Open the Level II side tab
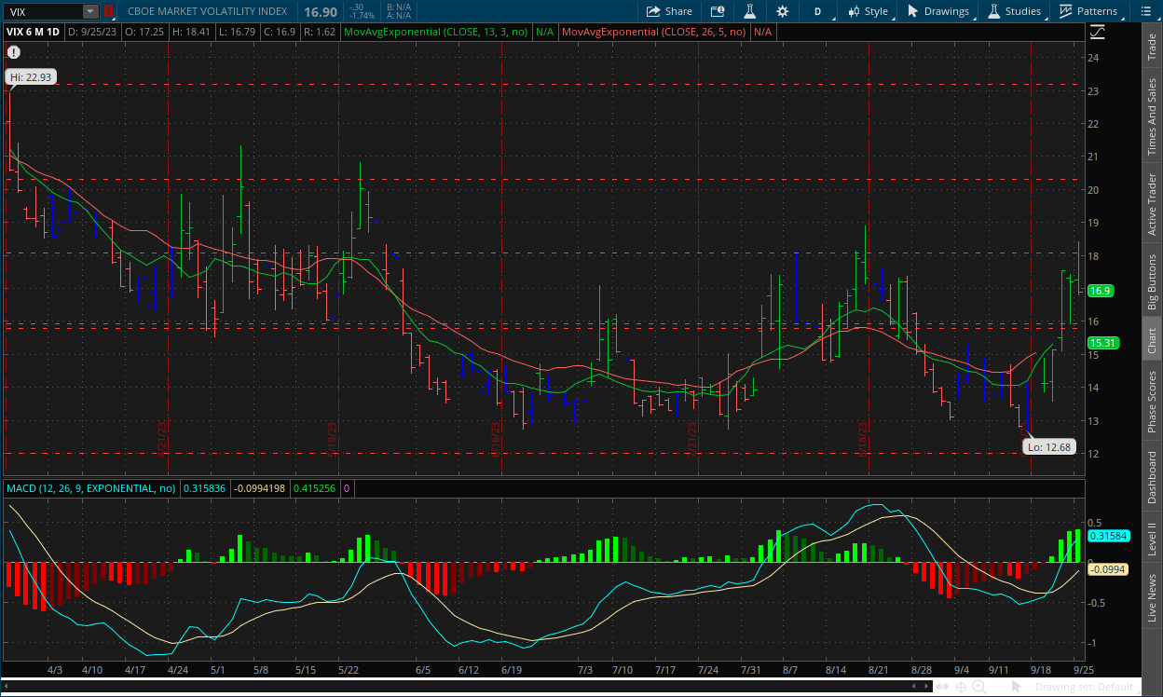 pos(1152,539)
